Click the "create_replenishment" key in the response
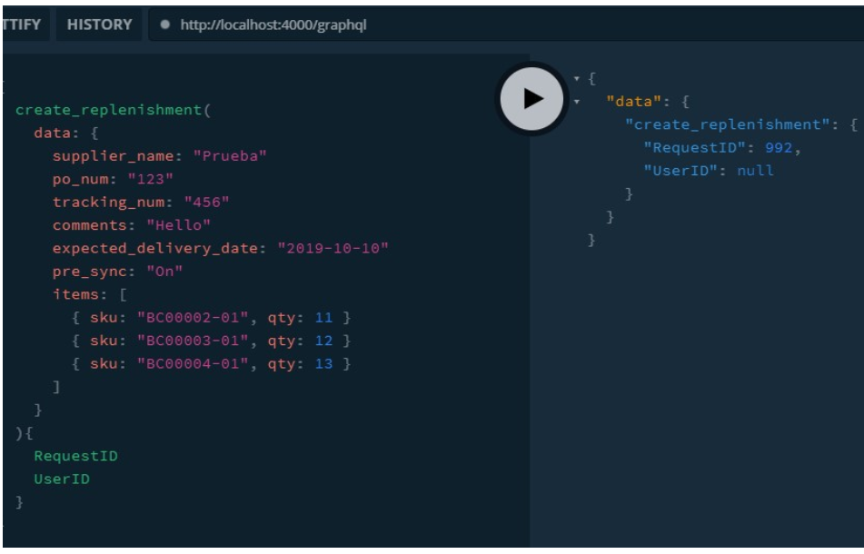Viewport: 864px width, 554px height. [728, 125]
